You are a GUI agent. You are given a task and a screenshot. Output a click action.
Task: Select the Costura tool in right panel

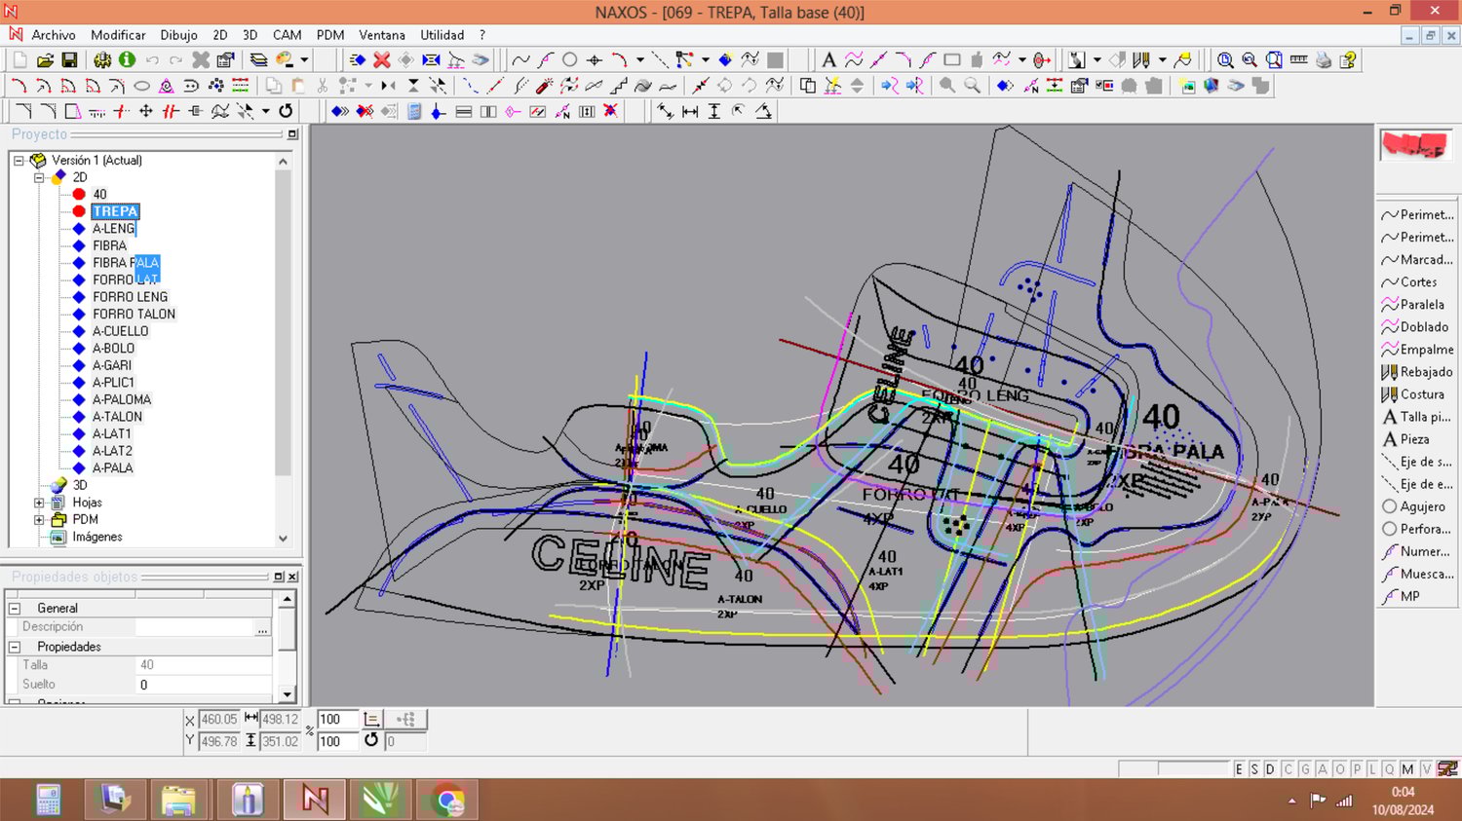point(1412,394)
